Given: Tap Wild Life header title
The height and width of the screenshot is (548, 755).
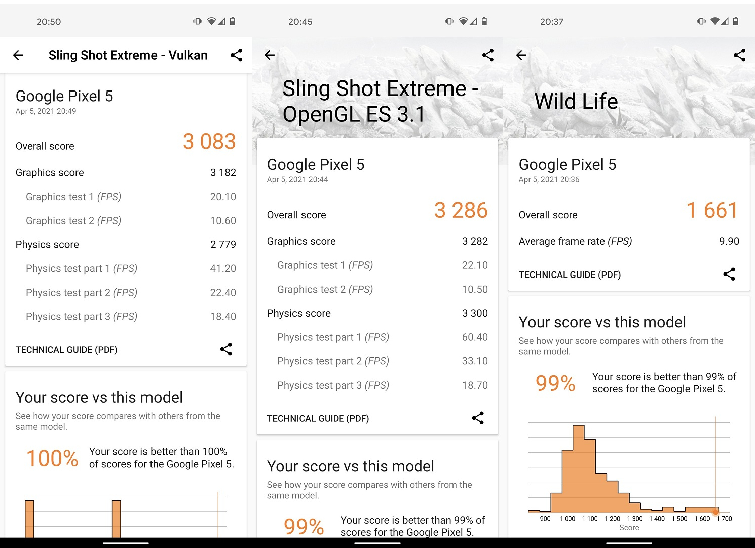Looking at the screenshot, I should pos(576,101).
